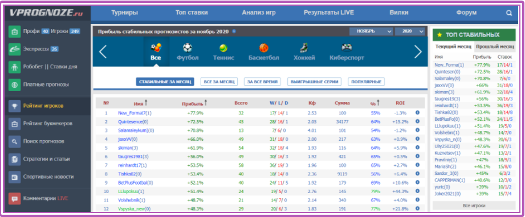
Task: Click the Профи briefcase icon
Action: [14, 32]
